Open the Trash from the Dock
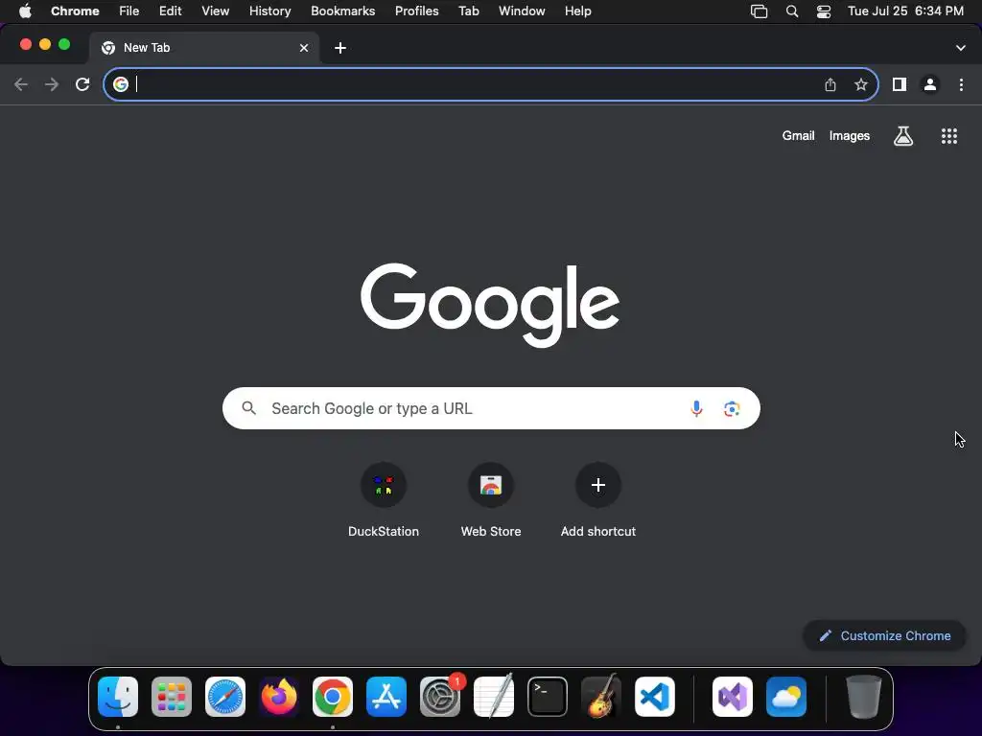 (x=864, y=697)
